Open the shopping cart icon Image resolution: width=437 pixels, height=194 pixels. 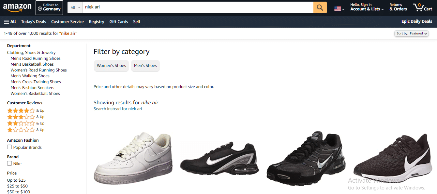click(422, 7)
